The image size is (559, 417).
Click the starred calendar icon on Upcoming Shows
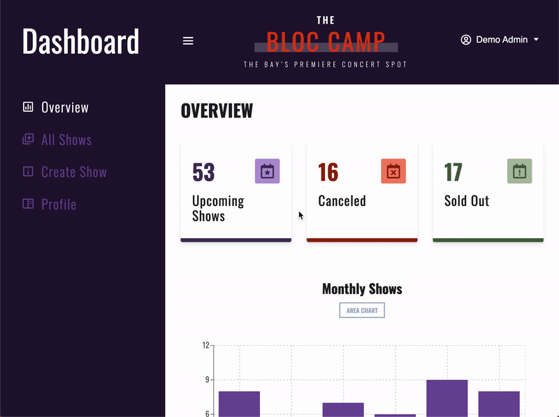[268, 171]
